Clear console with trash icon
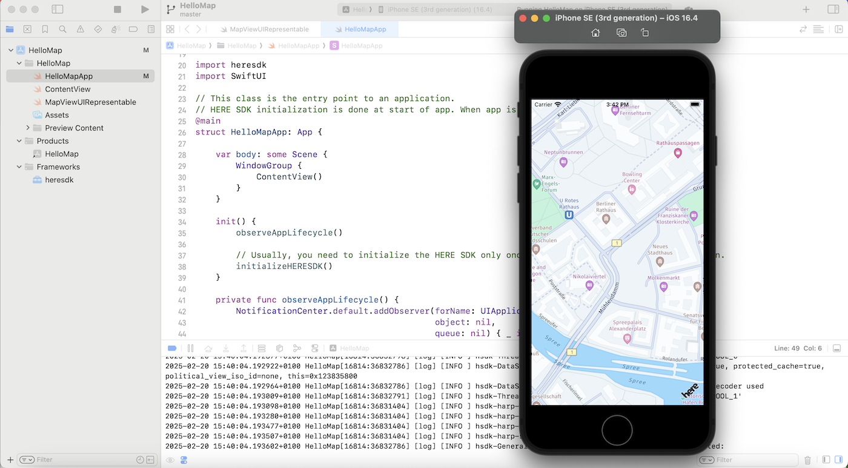848x468 pixels. [807, 460]
